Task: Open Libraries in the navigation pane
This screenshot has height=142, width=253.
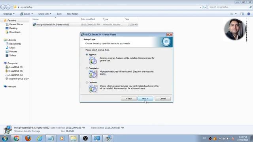Action: 11,40
